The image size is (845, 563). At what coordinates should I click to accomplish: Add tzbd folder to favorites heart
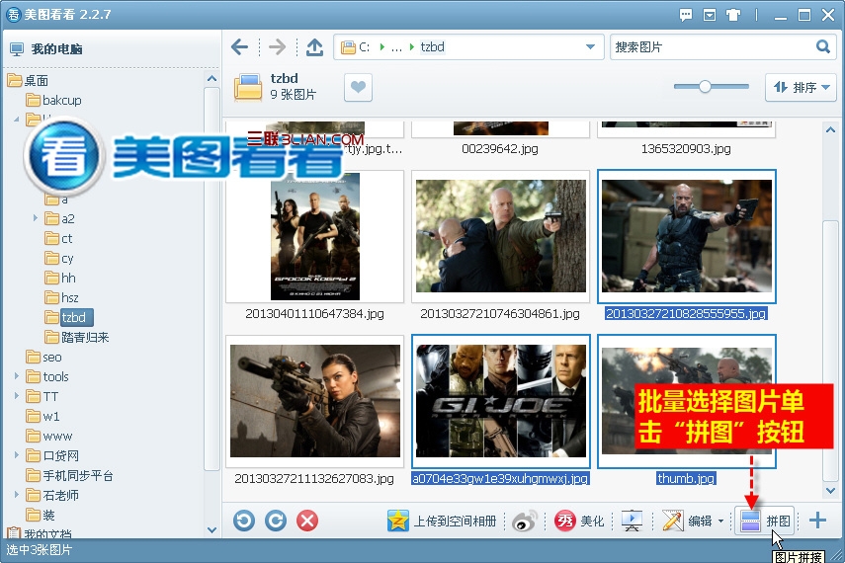click(x=358, y=87)
